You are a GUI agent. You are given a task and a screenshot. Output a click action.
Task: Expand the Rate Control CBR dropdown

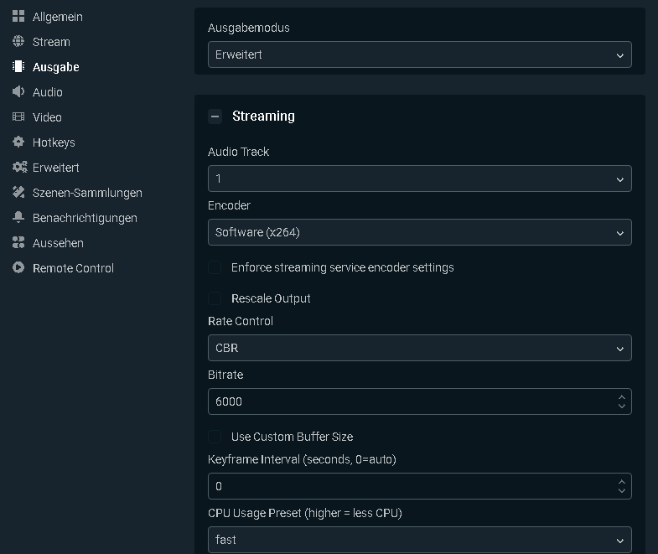(419, 348)
